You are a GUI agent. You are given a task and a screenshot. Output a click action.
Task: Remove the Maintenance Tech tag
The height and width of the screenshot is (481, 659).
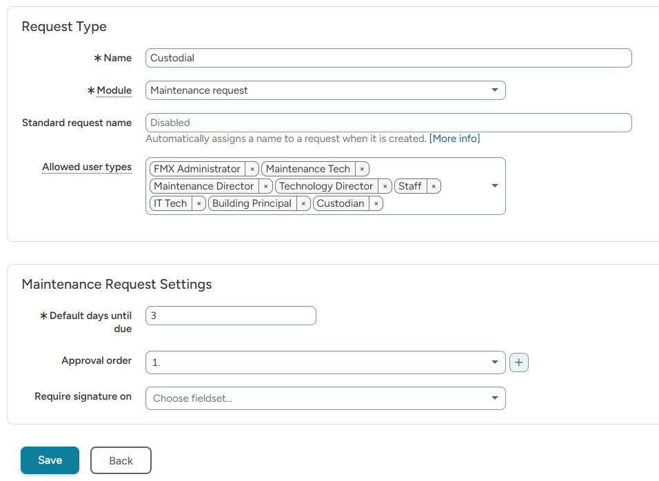362,169
